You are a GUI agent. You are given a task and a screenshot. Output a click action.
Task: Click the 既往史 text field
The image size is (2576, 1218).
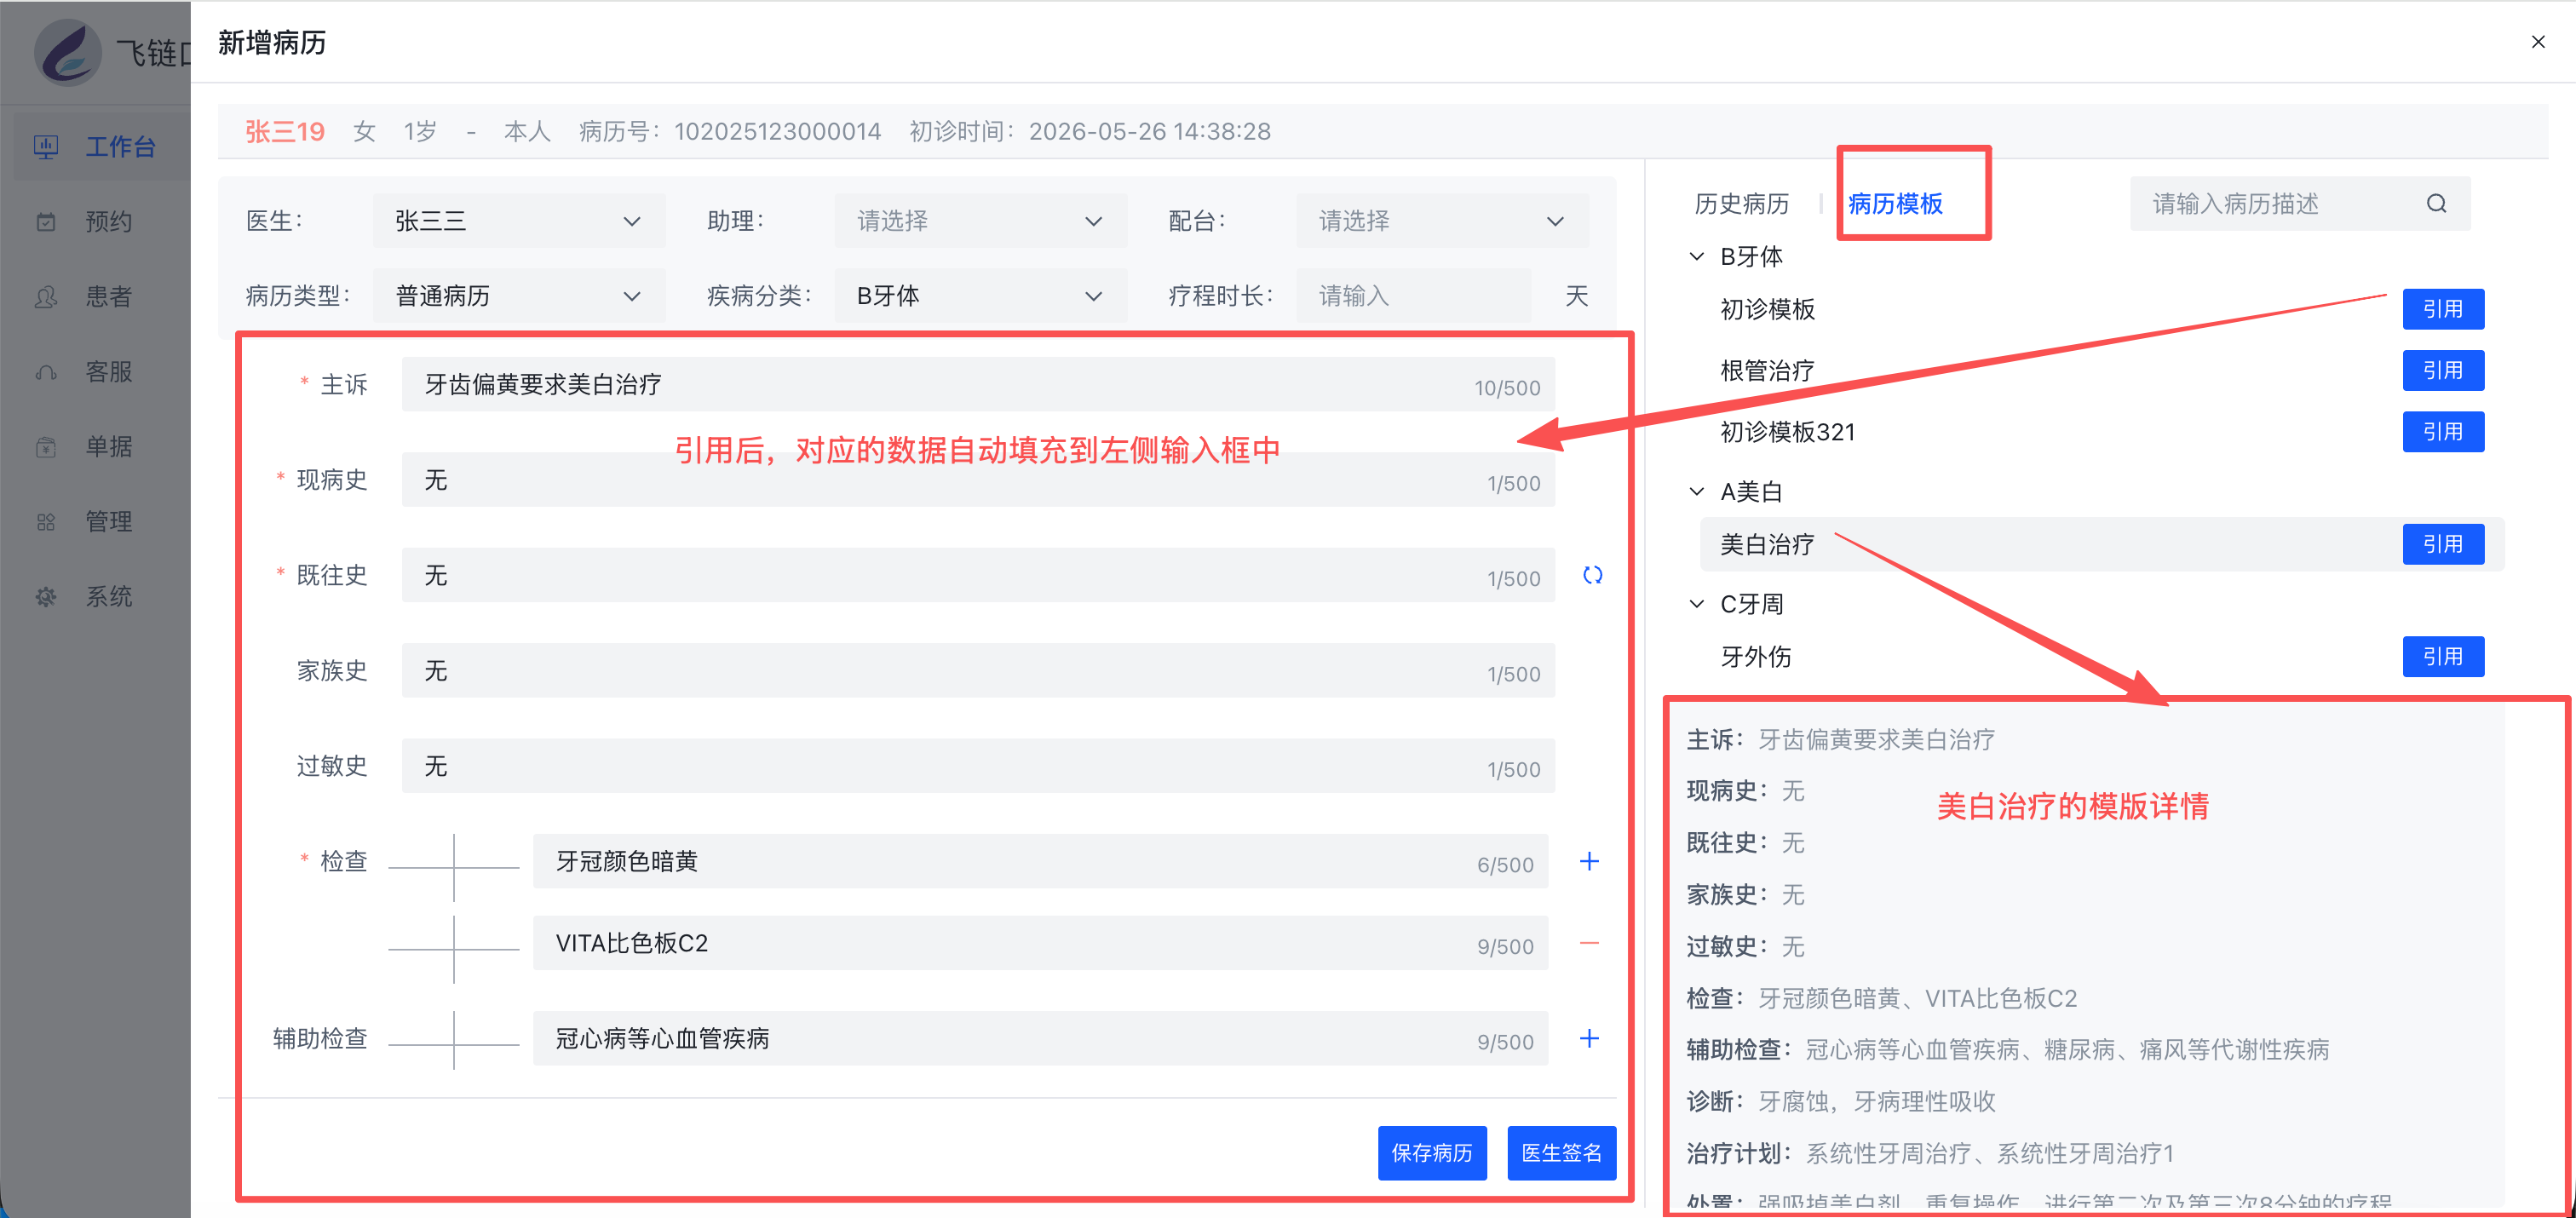[978, 575]
